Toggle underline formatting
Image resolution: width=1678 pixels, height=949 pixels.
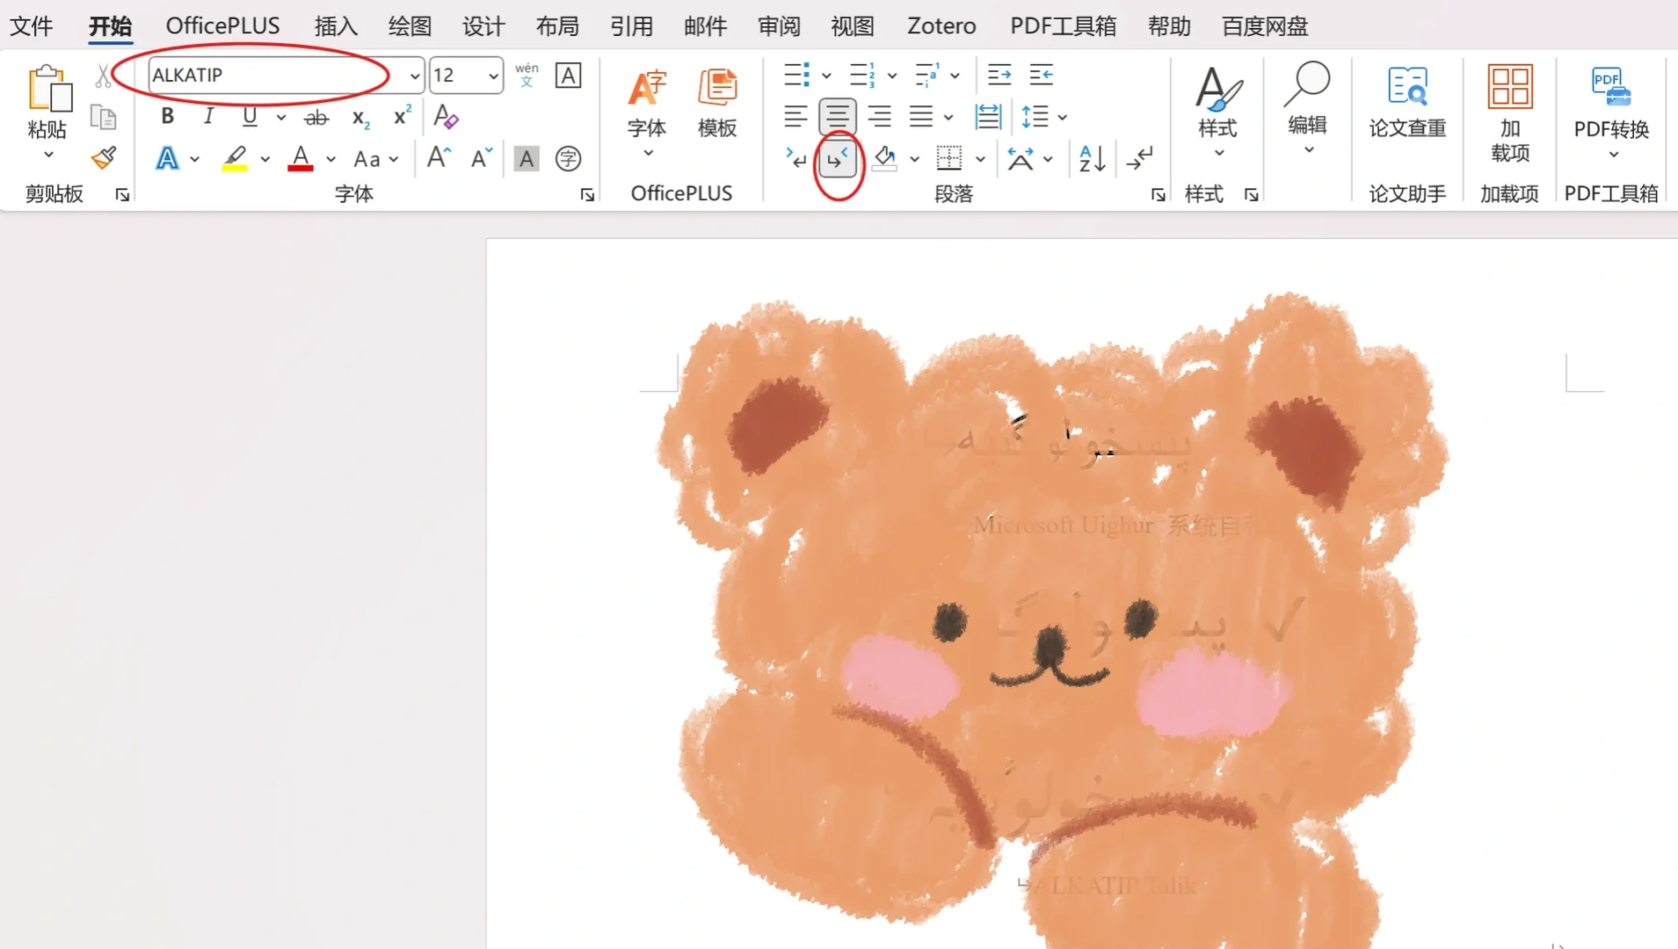coord(250,117)
